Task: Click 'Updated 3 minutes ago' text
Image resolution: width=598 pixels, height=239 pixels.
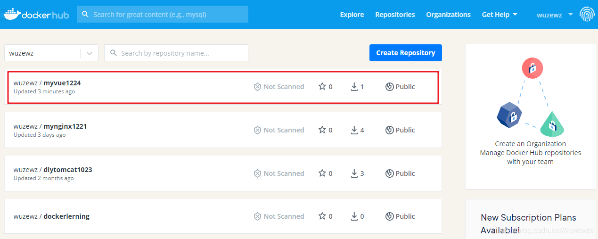Action: [44, 91]
